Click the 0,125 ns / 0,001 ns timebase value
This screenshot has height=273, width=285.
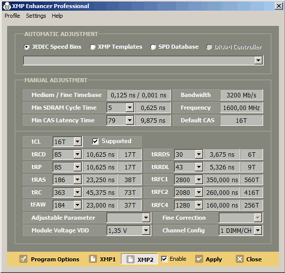pyautogui.click(x=139, y=95)
